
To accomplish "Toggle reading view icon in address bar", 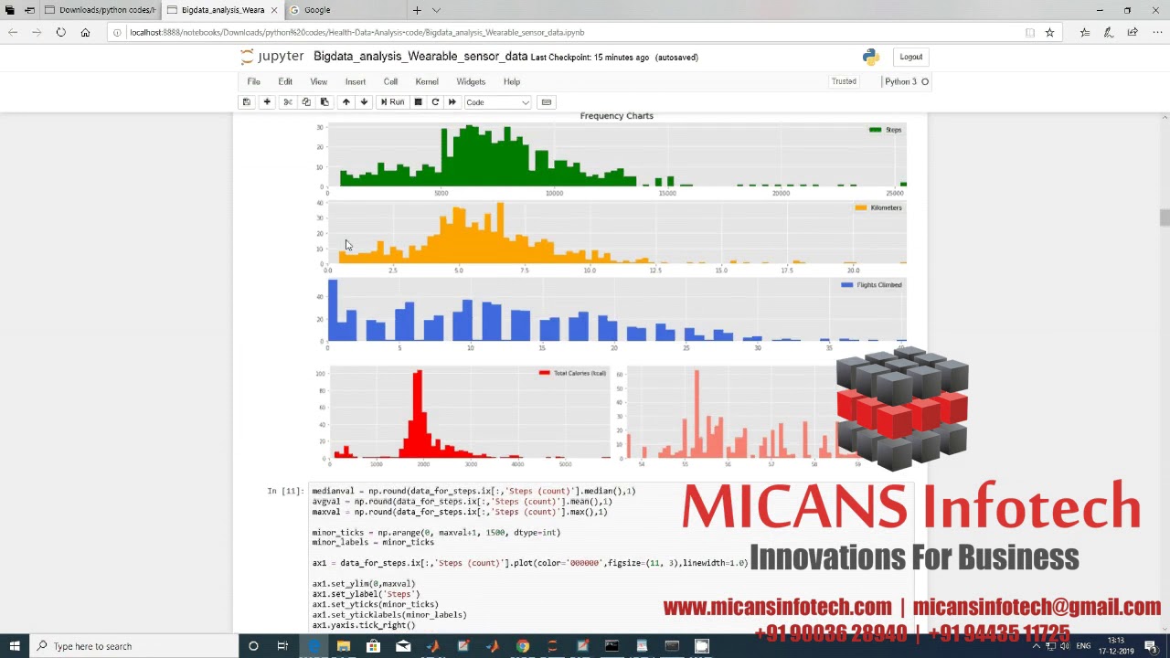I will coord(1030,32).
